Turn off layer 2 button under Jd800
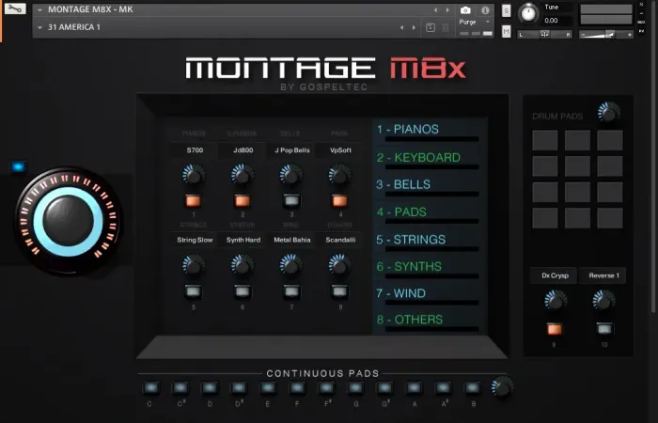This screenshot has height=423, width=658. 243,200
